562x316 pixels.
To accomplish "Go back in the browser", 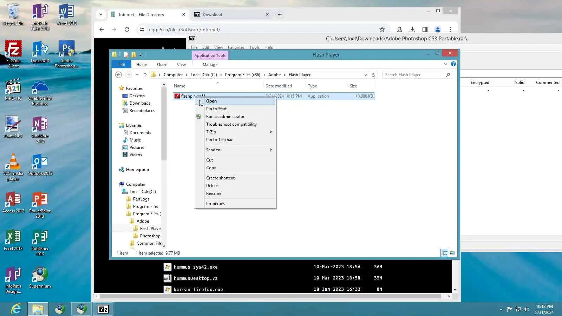I will click(x=102, y=29).
